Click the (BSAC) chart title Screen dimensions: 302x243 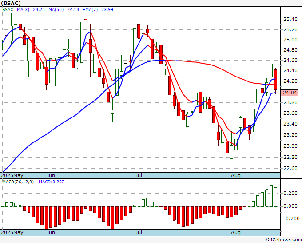pyautogui.click(x=11, y=3)
